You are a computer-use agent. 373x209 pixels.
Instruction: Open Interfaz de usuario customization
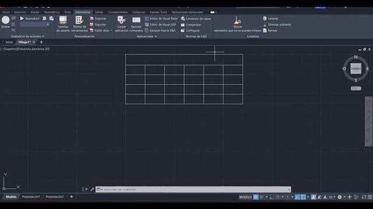pos(63,24)
